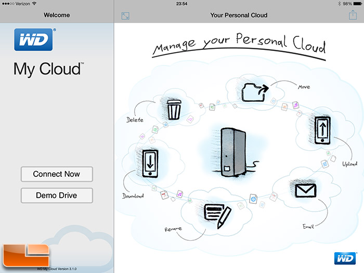
Task: Tap the handwritten 'Rename' label
Action: (x=173, y=229)
